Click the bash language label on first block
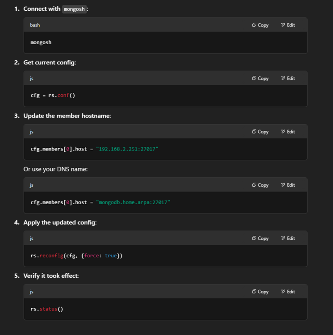333x335 pixels. tap(35, 25)
